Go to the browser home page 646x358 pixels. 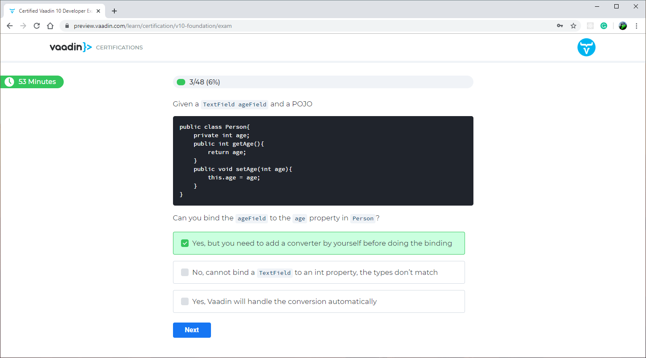(50, 26)
